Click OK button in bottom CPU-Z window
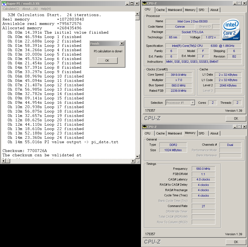Screen dimensions: 248x247 [236, 242]
